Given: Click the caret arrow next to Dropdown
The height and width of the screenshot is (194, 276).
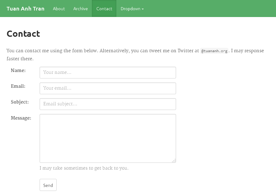Looking at the screenshot, I should (x=143, y=9).
